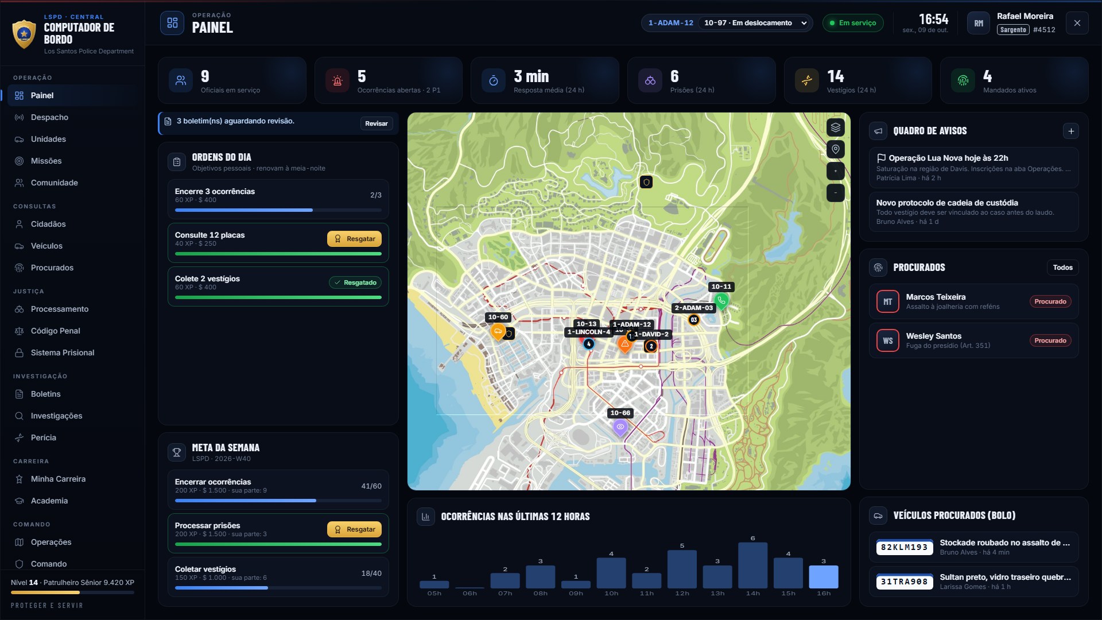Go to the Código Penal page
This screenshot has height=620, width=1102.
(x=55, y=331)
